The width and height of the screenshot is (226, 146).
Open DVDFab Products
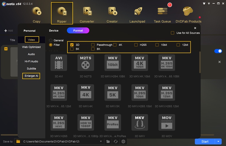pos(188,15)
